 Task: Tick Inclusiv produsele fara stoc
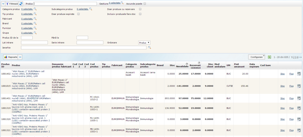pyautogui.click(x=140, y=14)
